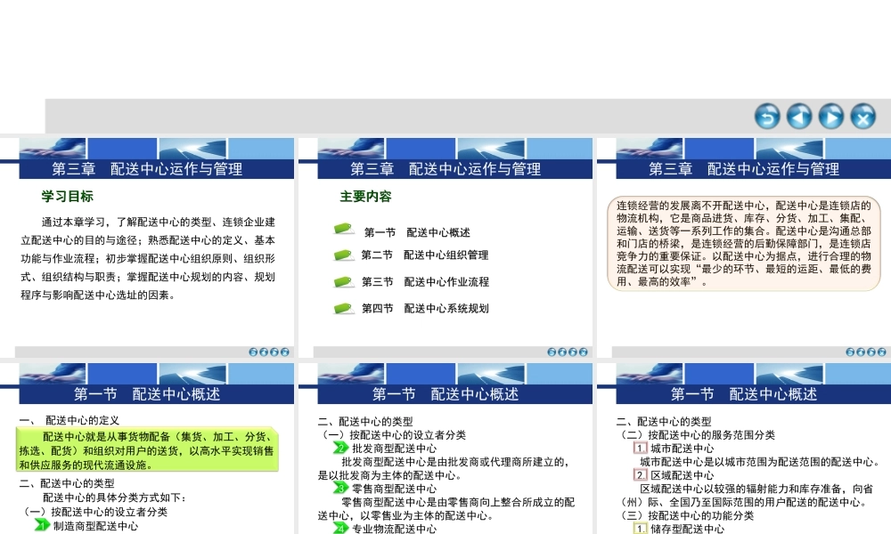
Task: Open the 第四节 配送中心系统规划 section link
Action: pyautogui.click(x=423, y=307)
